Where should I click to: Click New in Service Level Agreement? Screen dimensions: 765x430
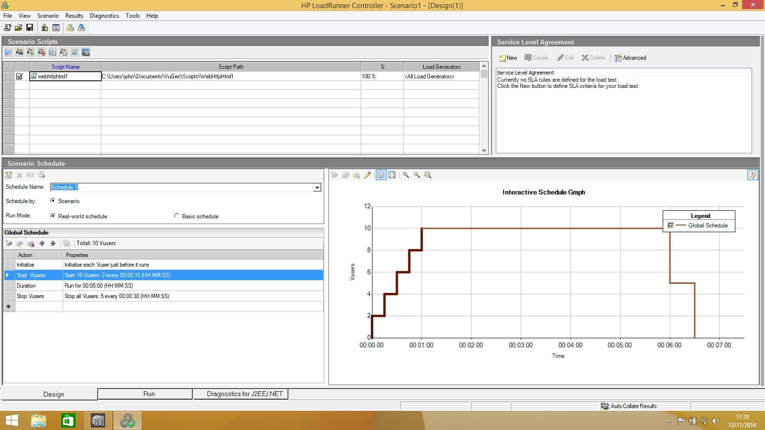508,58
